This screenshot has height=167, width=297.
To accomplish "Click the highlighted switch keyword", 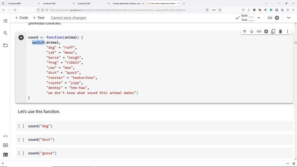I will 38,42.
